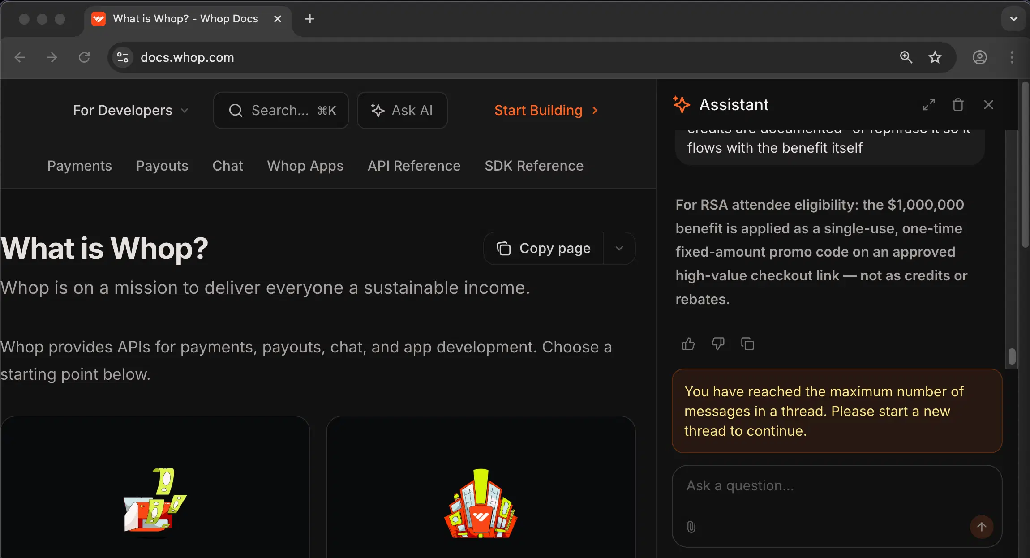Screen dimensions: 1030x558
Task: Click the browser back arrow
Action: [20, 57]
